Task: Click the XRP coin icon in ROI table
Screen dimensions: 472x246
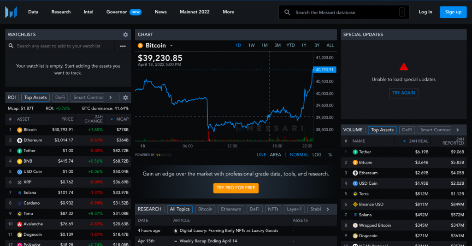Action: coord(19,182)
